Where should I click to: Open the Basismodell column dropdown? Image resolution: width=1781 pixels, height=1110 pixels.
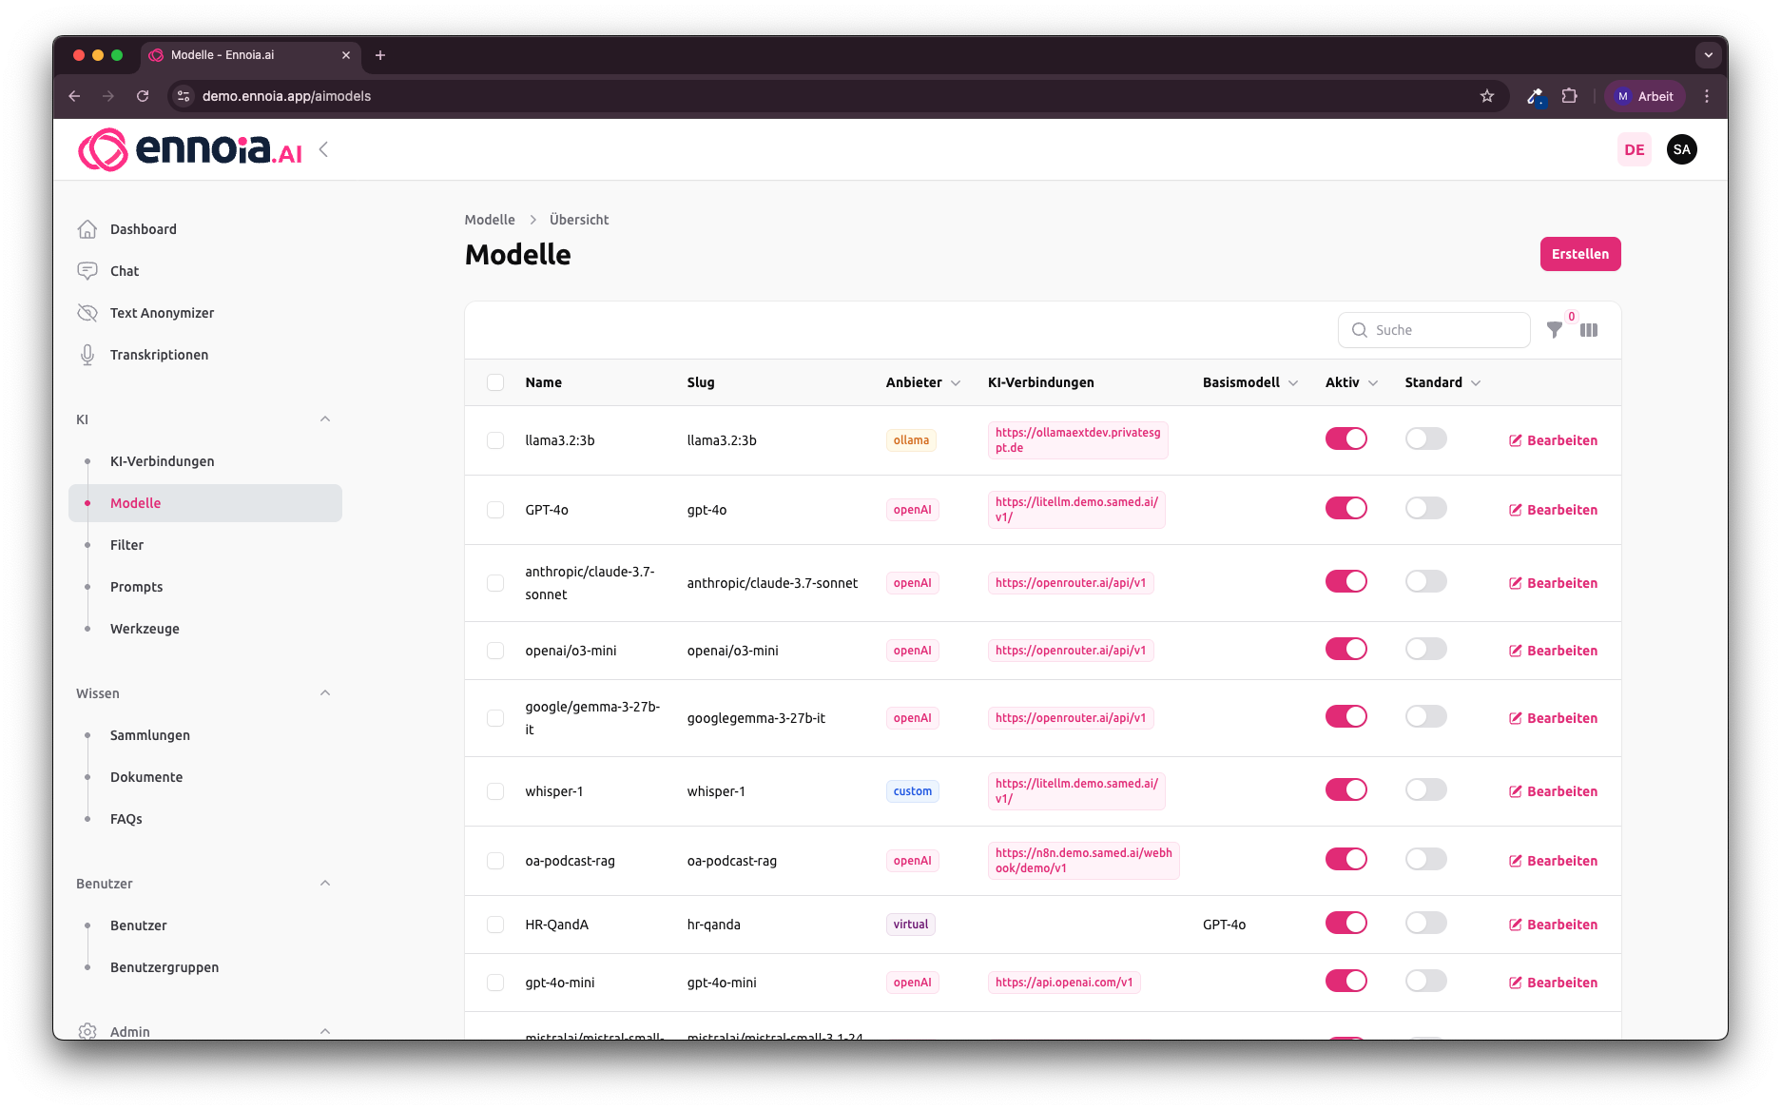coord(1293,383)
